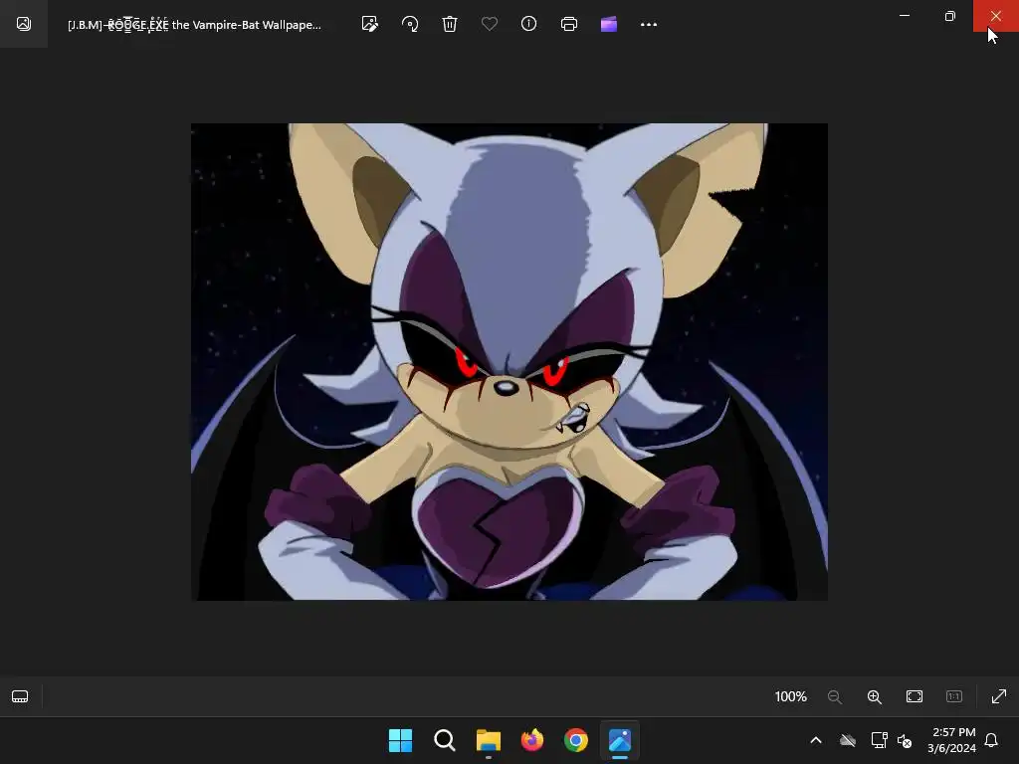This screenshot has width=1019, height=764.
Task: Open the notifications bell
Action: coord(991,740)
